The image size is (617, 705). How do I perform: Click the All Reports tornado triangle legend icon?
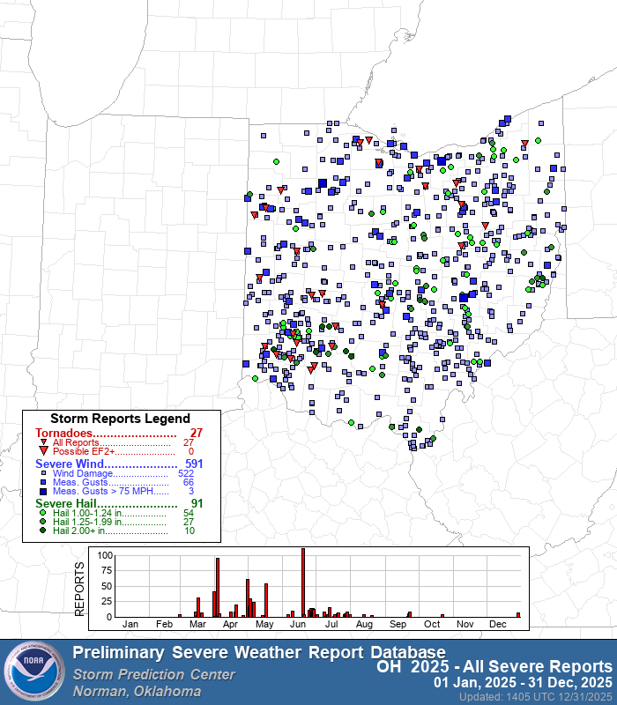tap(43, 442)
